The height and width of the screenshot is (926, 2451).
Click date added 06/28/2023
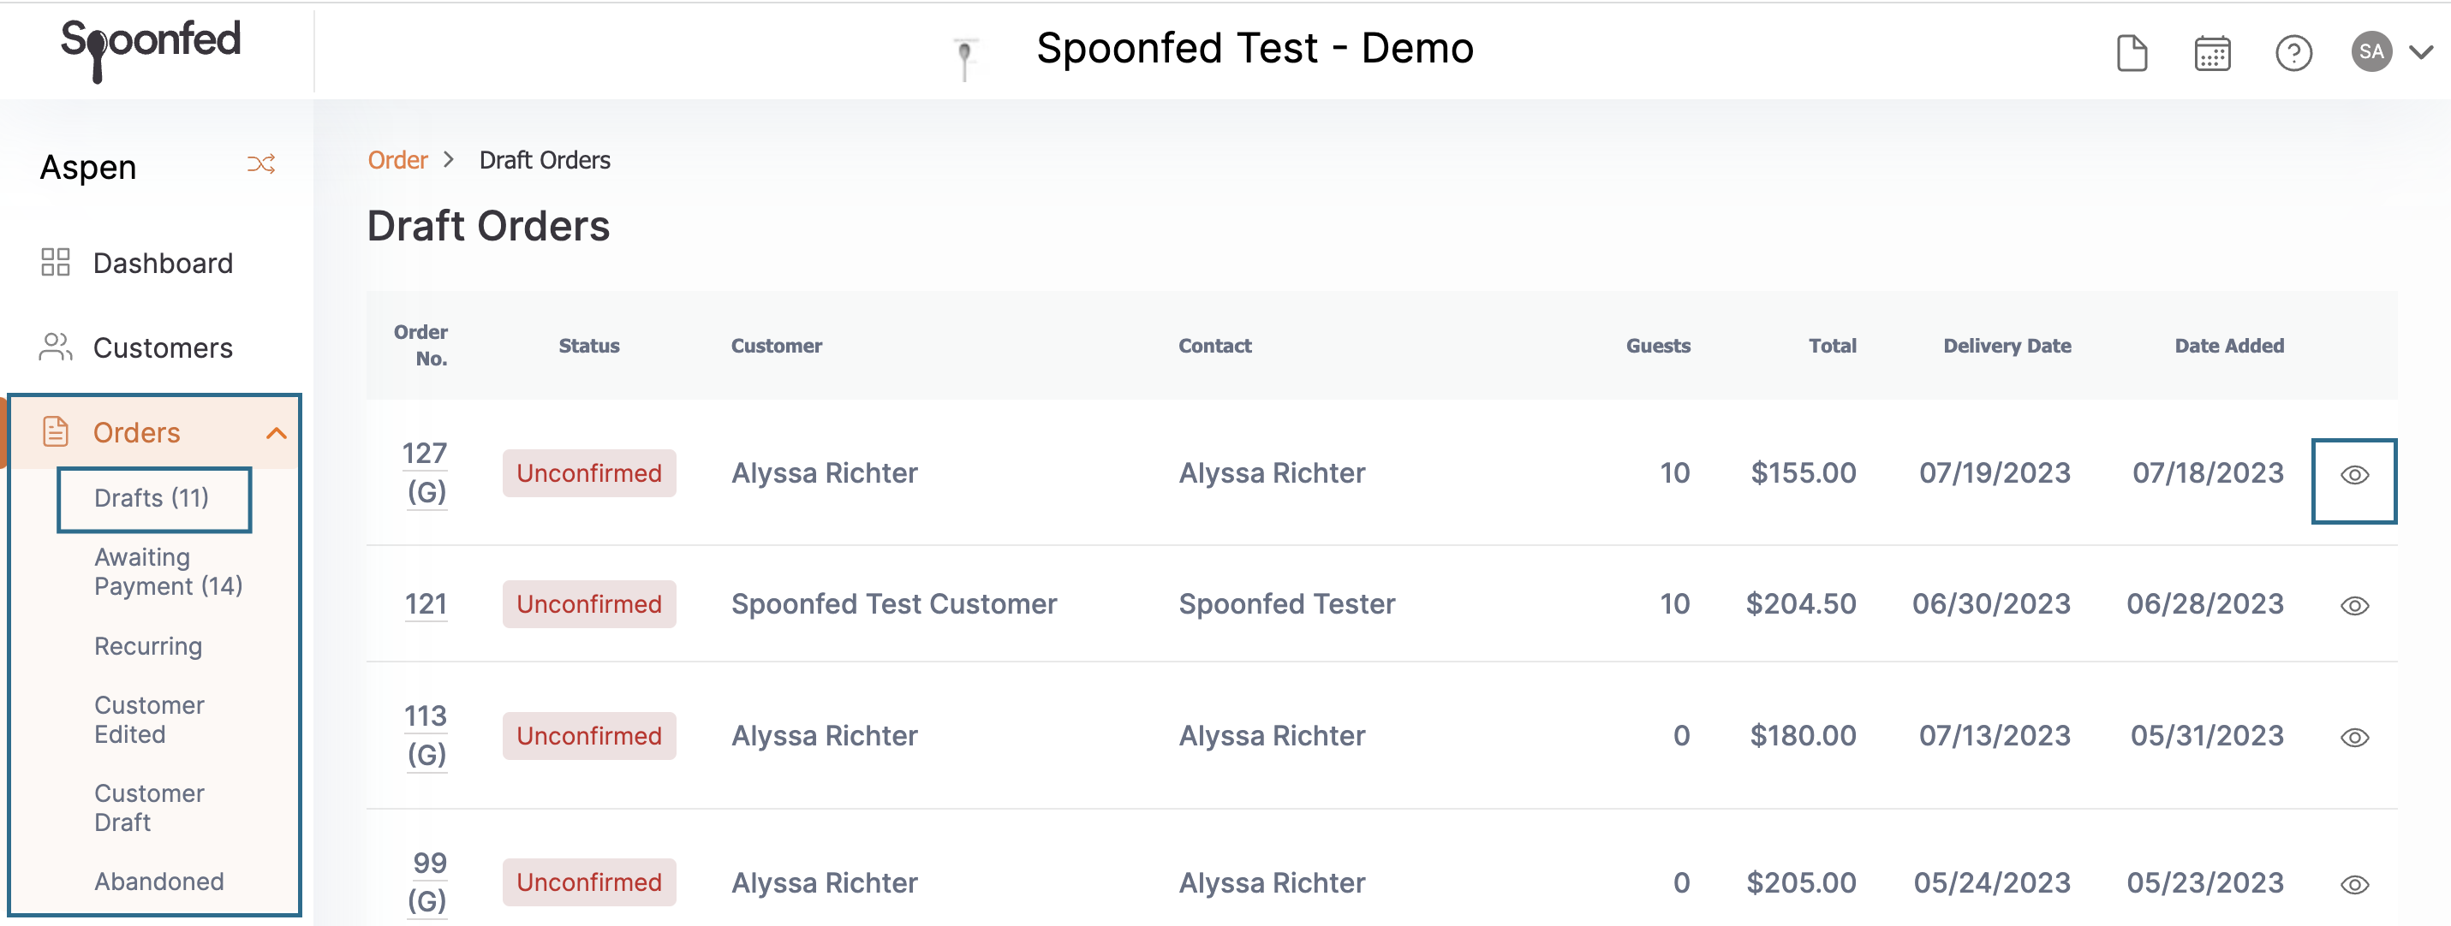[x=2204, y=603]
